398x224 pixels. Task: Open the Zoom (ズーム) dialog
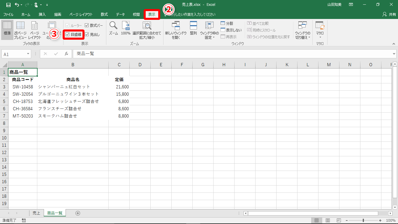click(x=113, y=29)
